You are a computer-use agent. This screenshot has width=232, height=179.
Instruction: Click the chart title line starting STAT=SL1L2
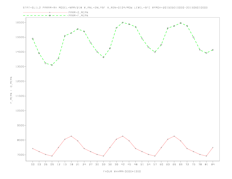coord(115,8)
